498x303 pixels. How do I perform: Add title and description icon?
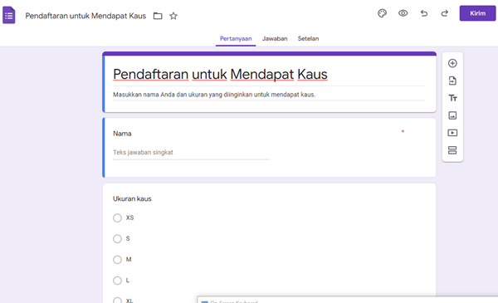[x=452, y=98]
